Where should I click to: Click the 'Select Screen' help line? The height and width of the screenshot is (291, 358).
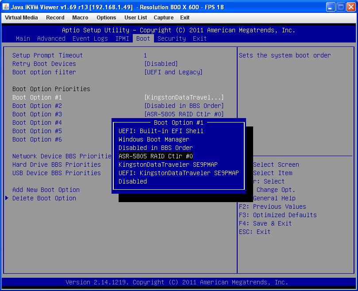[x=276, y=165]
